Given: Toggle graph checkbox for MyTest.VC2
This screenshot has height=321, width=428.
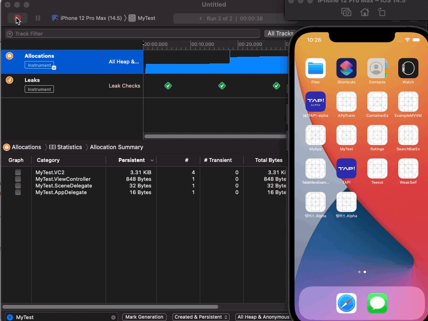Looking at the screenshot, I should tap(18, 172).
